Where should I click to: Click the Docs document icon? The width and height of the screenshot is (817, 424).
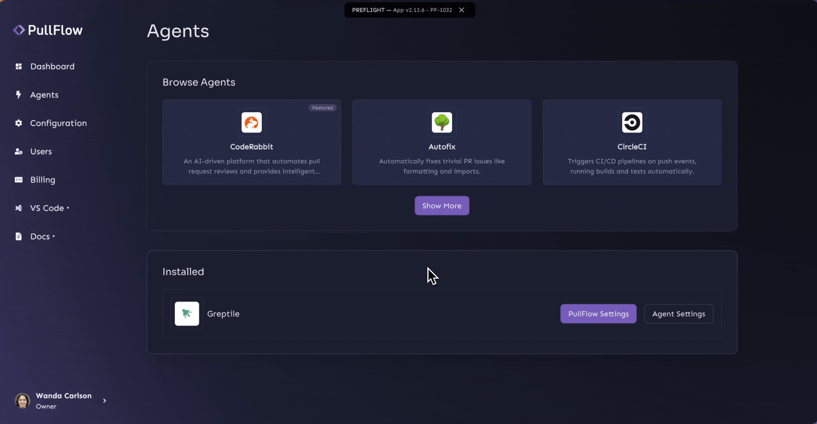[18, 236]
